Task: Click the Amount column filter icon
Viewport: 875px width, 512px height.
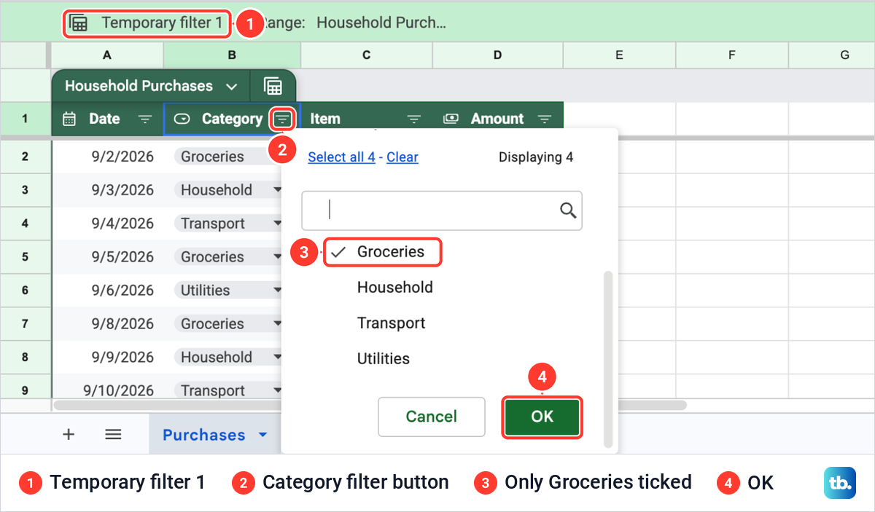Action: pyautogui.click(x=545, y=119)
